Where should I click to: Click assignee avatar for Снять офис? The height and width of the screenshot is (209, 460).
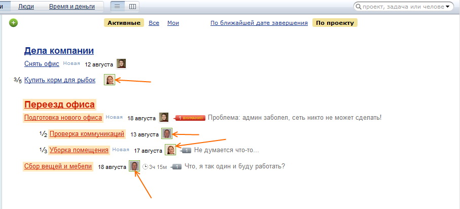click(x=121, y=64)
